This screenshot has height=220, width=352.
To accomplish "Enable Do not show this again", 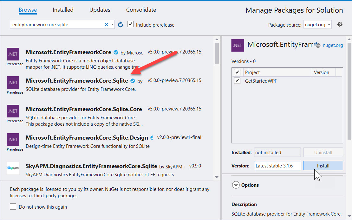I will coord(13,207).
